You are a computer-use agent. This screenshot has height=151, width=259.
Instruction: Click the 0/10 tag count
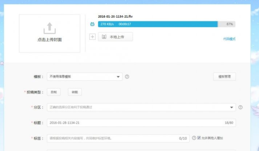click(x=183, y=138)
